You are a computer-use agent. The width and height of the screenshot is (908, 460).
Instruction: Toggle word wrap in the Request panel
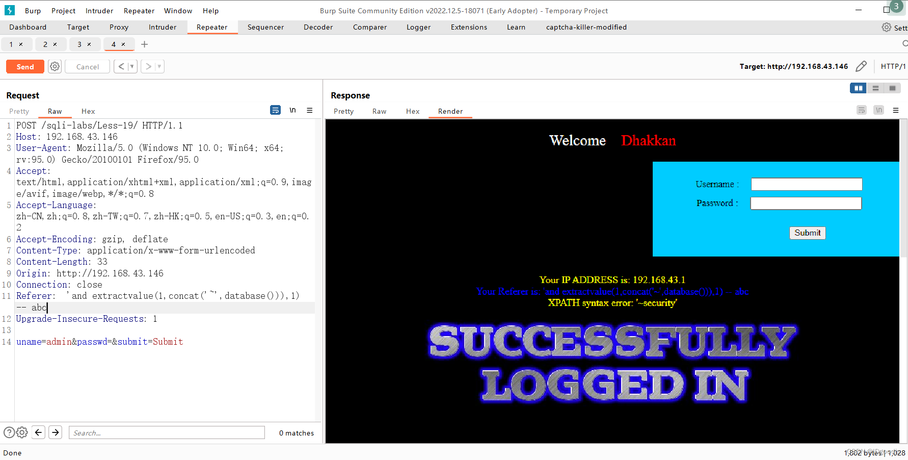coord(275,110)
